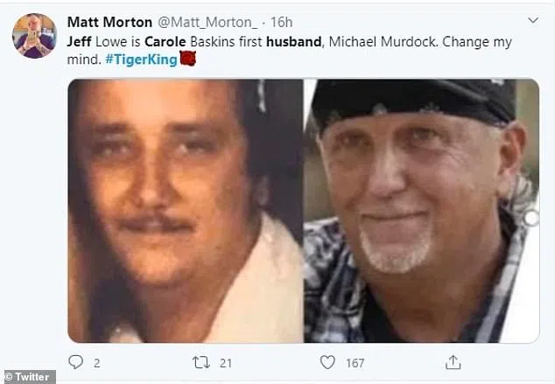This screenshot has width=555, height=384.
Task: Follow the #TigerKing hashtag link
Action: 141,59
